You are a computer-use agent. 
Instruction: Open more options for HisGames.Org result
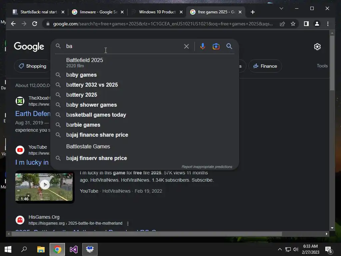(128, 224)
